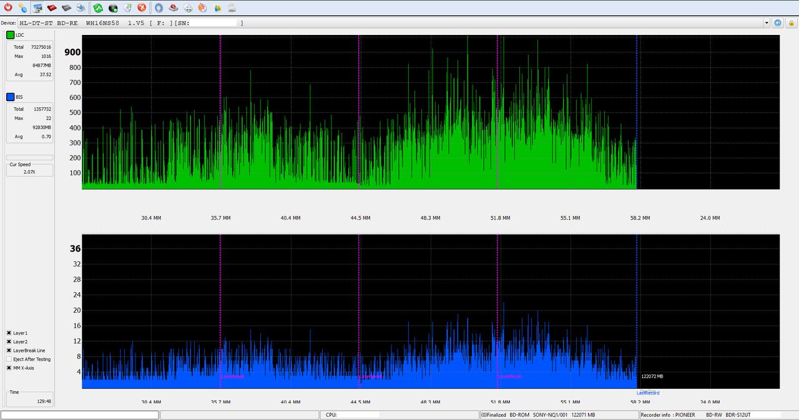Click the BIS Avg value 0.70
The width and height of the screenshot is (799, 420).
pyautogui.click(x=47, y=136)
